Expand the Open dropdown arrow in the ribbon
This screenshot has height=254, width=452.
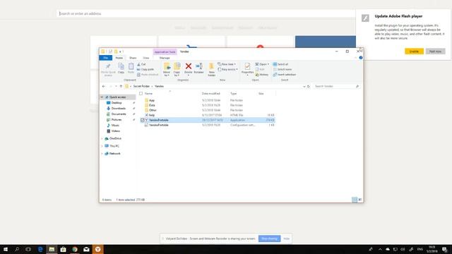pyautogui.click(x=268, y=64)
